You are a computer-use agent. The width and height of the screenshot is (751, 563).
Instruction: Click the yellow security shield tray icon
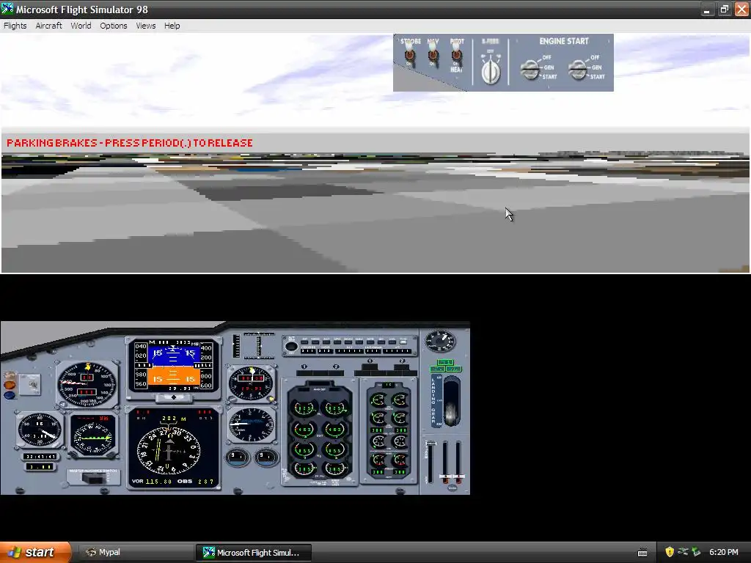point(670,552)
